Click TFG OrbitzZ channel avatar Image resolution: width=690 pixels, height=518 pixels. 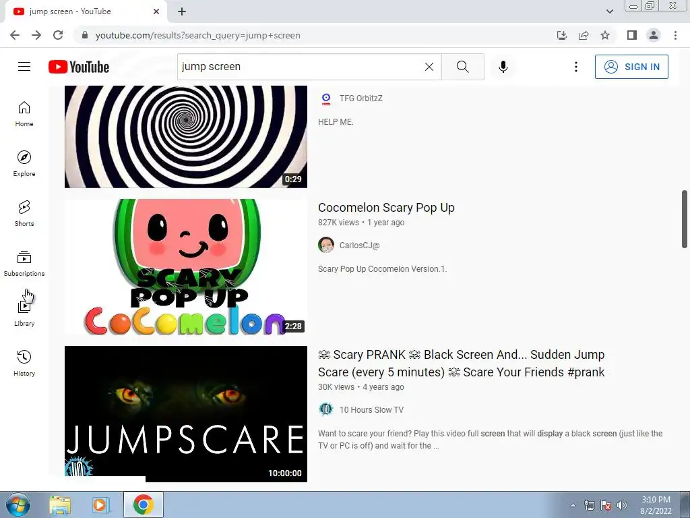(x=326, y=98)
